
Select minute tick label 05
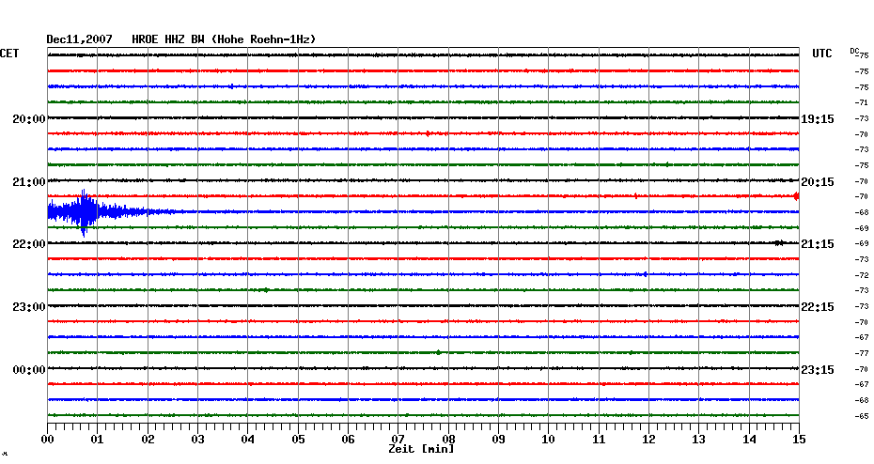(x=298, y=440)
